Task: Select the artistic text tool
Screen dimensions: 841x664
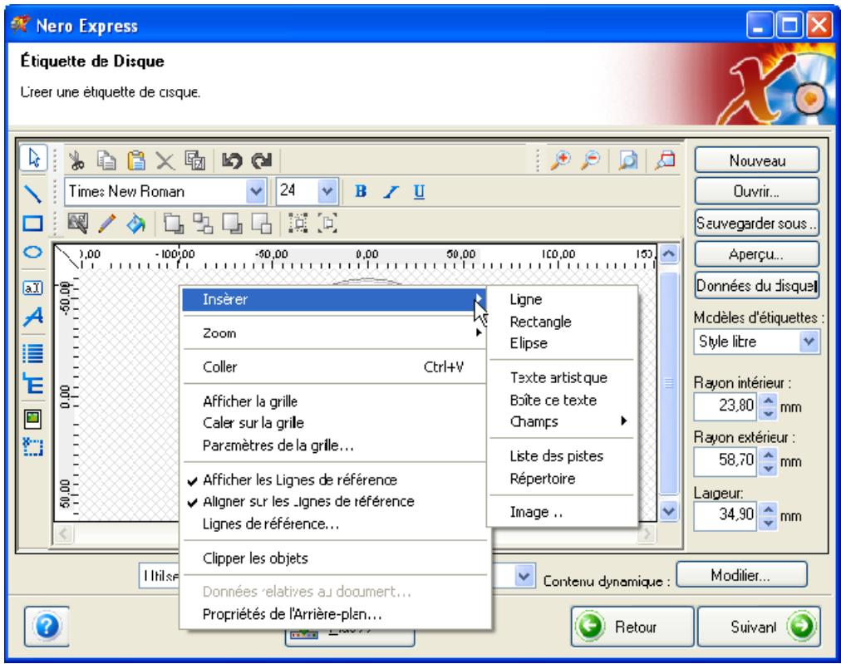Action: pos(33,317)
